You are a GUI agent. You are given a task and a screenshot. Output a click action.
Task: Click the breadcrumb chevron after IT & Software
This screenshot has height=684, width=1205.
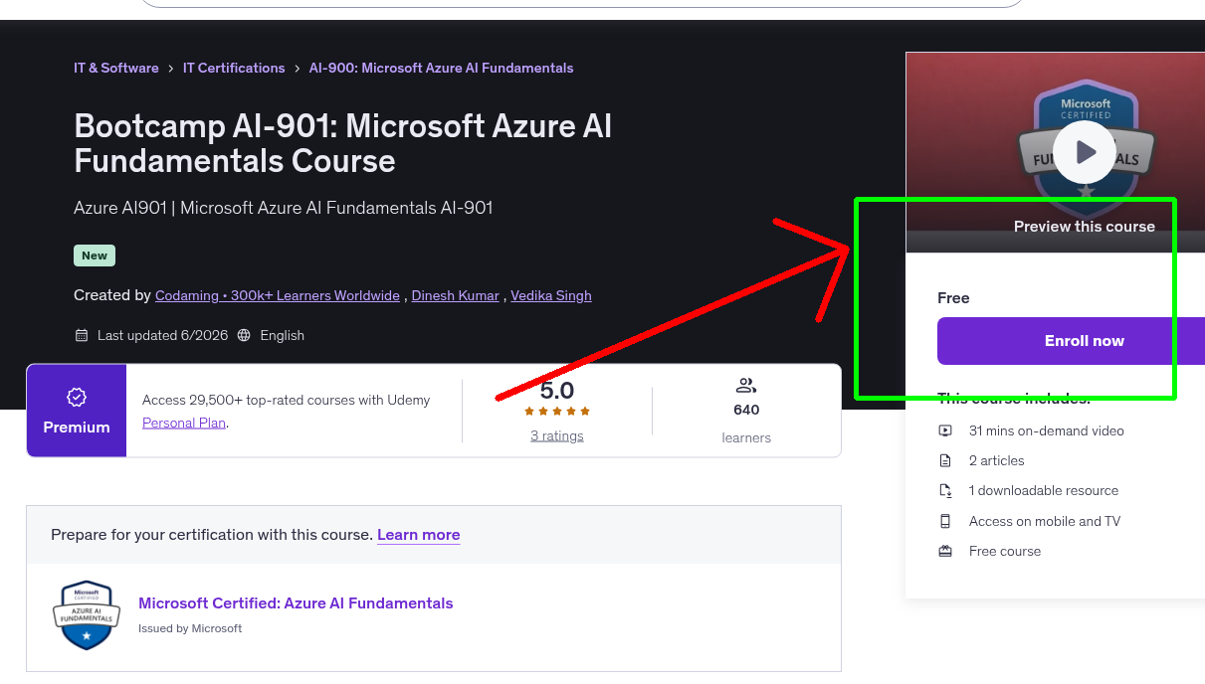pyautogui.click(x=171, y=69)
